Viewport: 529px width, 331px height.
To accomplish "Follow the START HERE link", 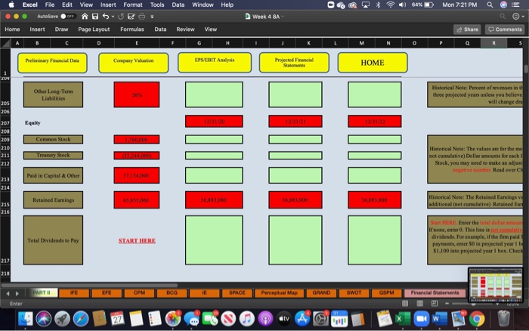I will (137, 240).
